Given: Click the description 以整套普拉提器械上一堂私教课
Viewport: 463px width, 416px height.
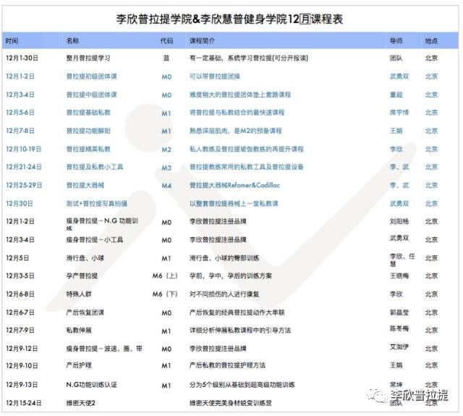Looking at the screenshot, I should tap(234, 203).
